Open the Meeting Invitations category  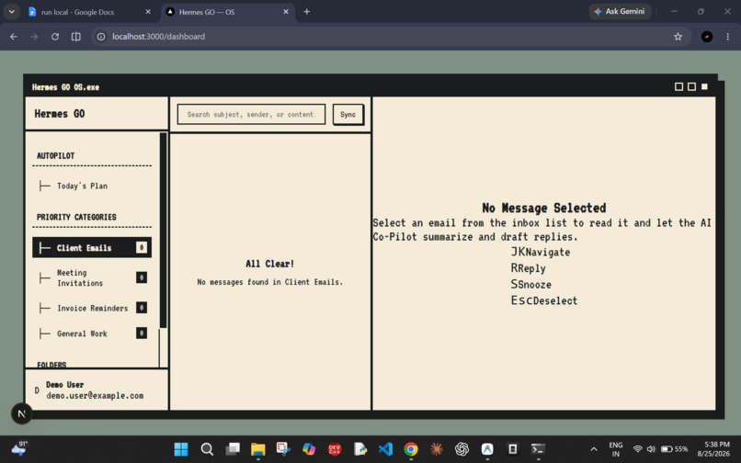tap(92, 277)
